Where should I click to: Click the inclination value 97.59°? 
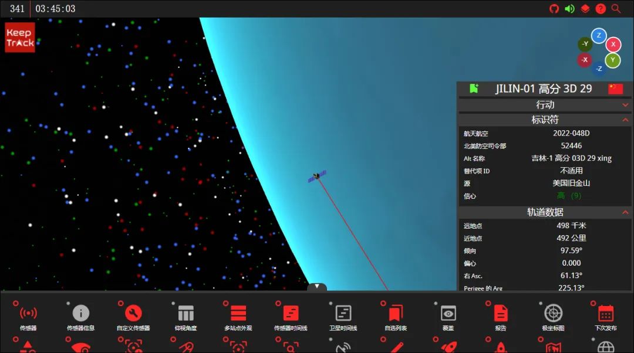click(571, 250)
